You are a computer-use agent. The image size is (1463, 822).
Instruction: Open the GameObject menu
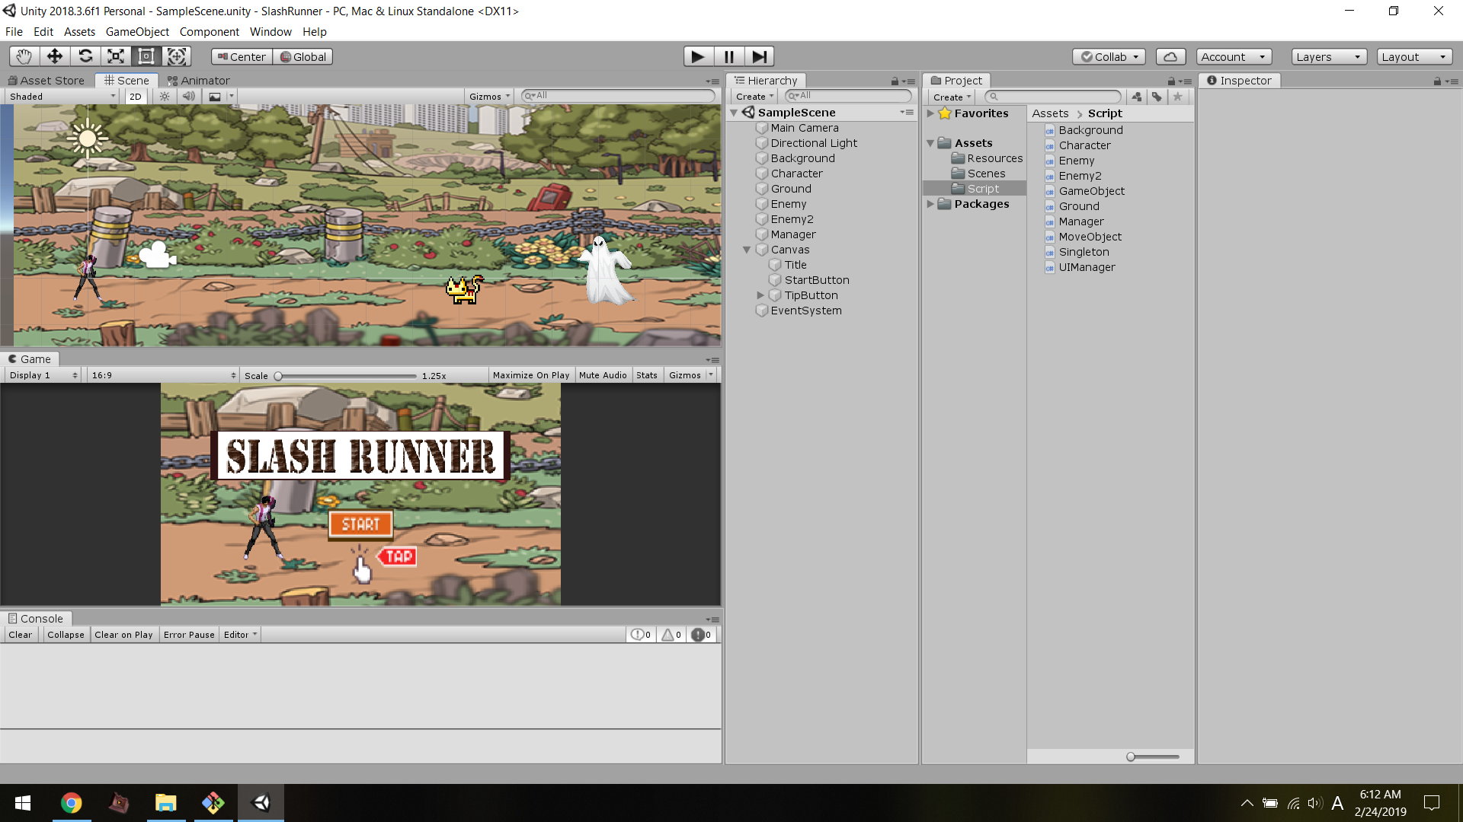(x=137, y=32)
